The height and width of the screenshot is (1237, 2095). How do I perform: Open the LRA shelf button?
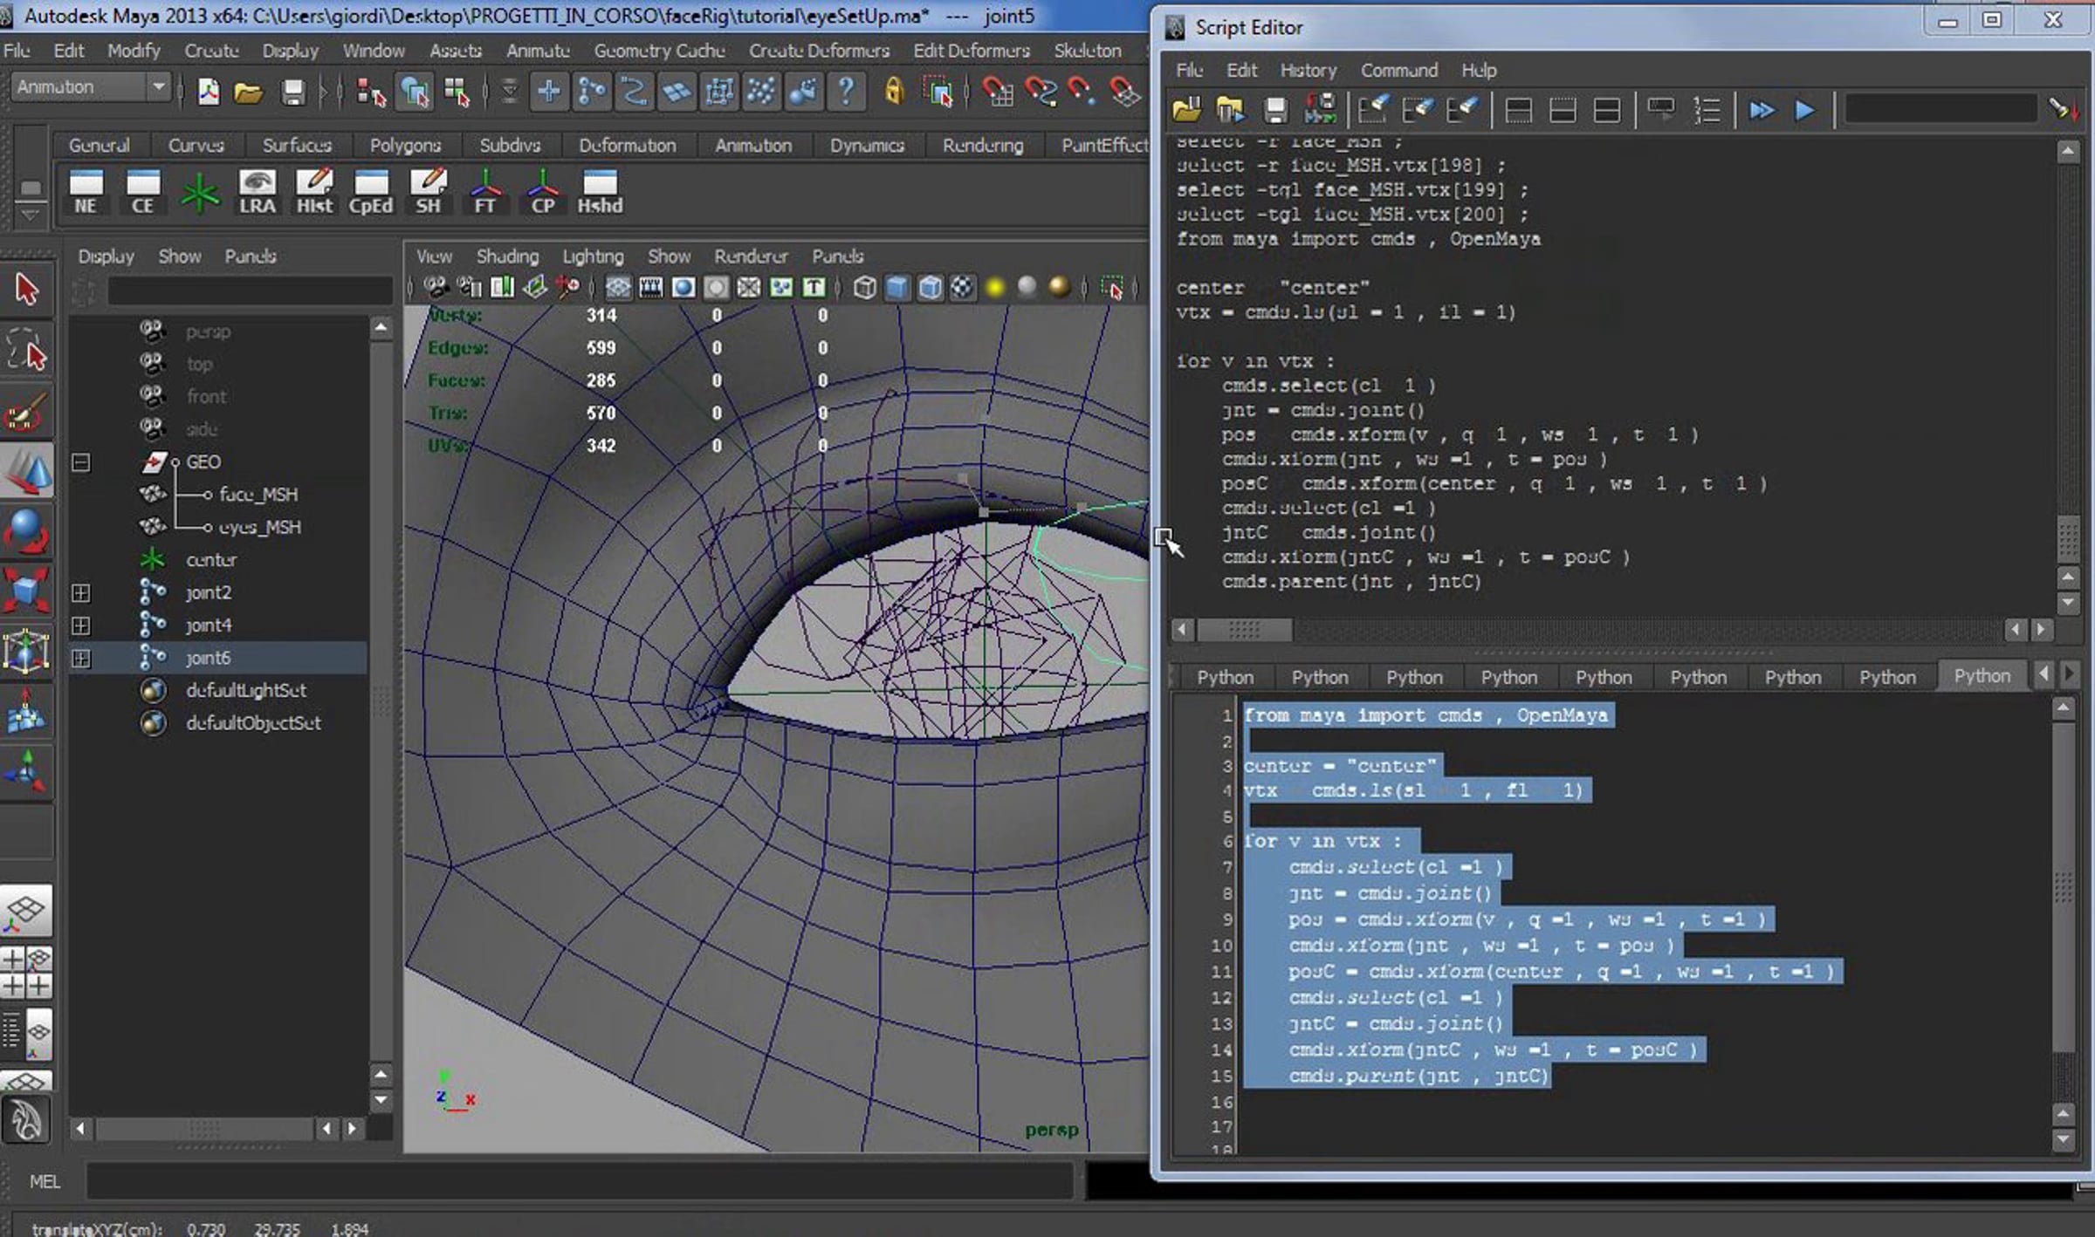[258, 192]
